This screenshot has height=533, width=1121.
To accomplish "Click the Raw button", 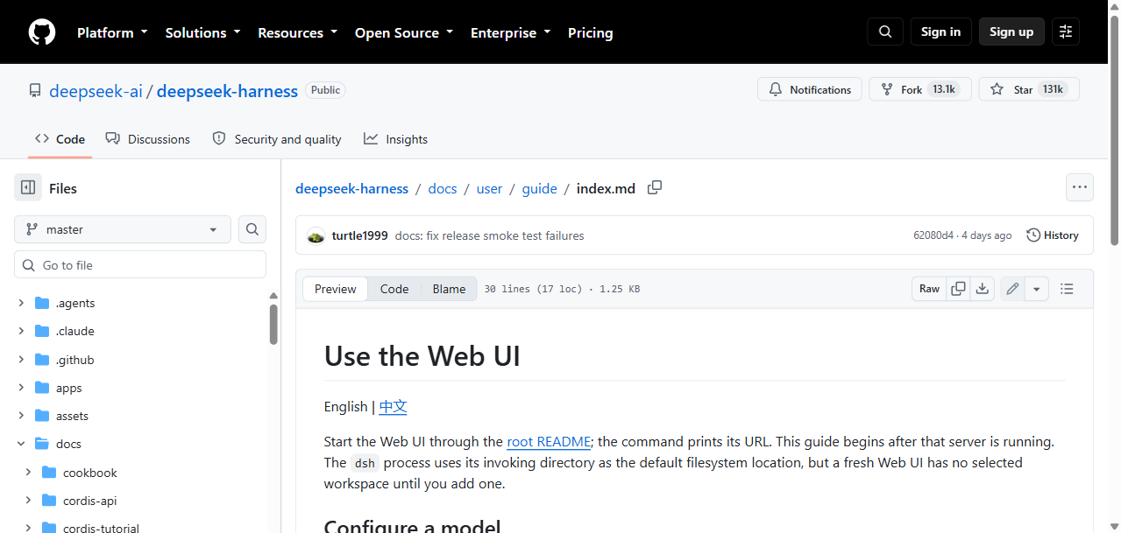I will 929,289.
